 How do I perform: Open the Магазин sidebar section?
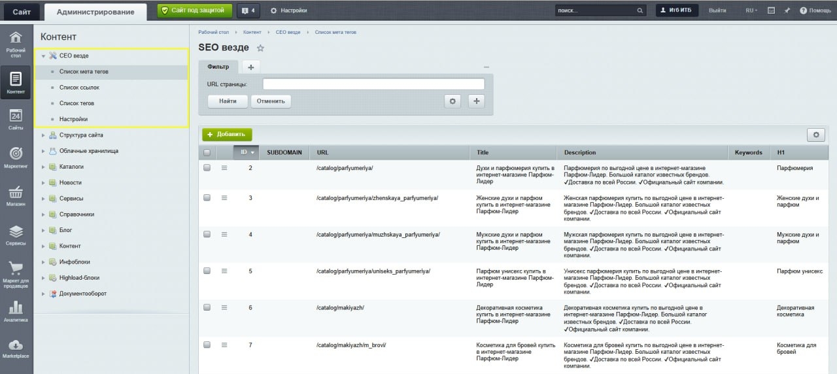(16, 195)
